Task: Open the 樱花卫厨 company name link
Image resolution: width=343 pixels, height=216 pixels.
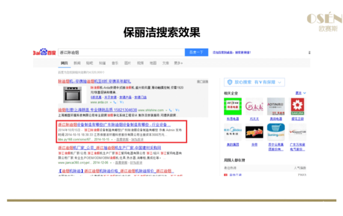Action: [297, 119]
